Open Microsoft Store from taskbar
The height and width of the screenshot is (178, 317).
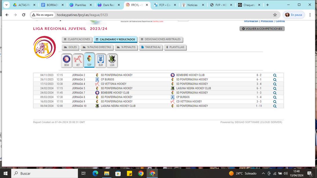[118, 173]
